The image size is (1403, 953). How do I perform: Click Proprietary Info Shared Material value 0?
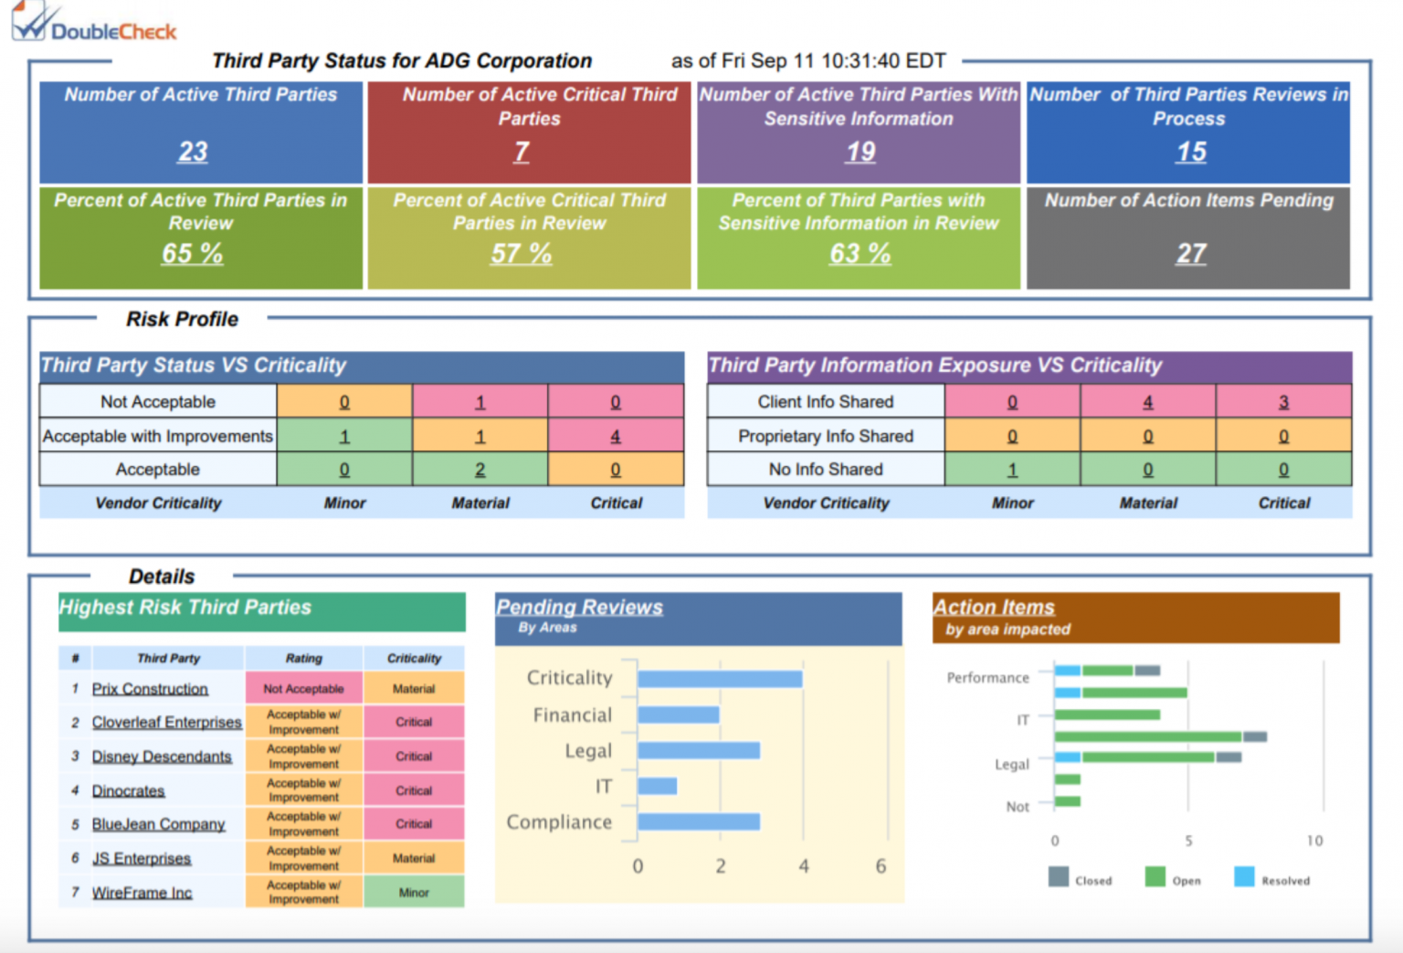click(x=1148, y=437)
